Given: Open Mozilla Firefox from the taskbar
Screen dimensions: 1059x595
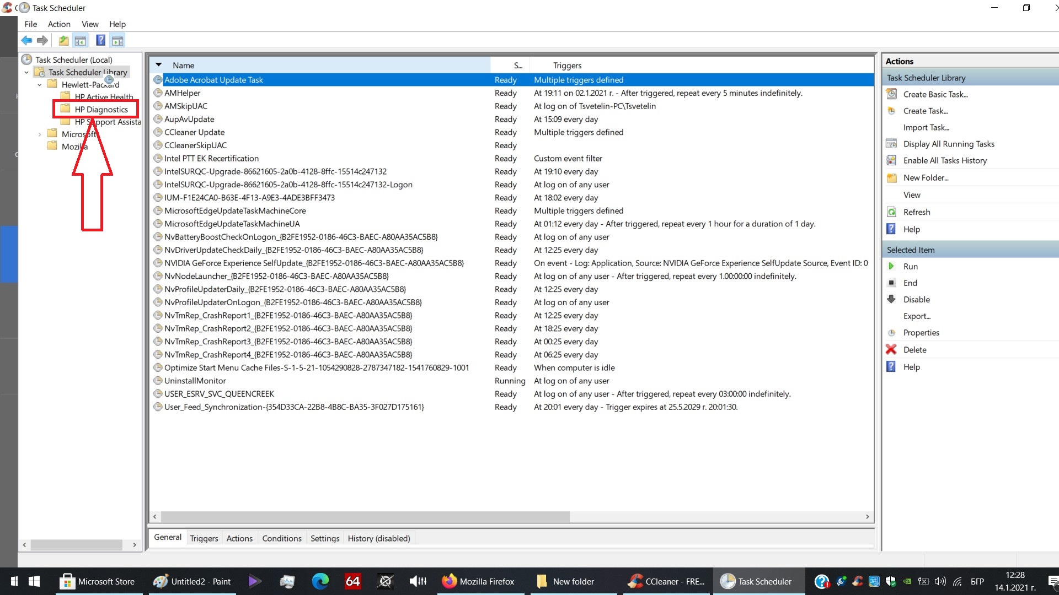Looking at the screenshot, I should click(x=478, y=581).
